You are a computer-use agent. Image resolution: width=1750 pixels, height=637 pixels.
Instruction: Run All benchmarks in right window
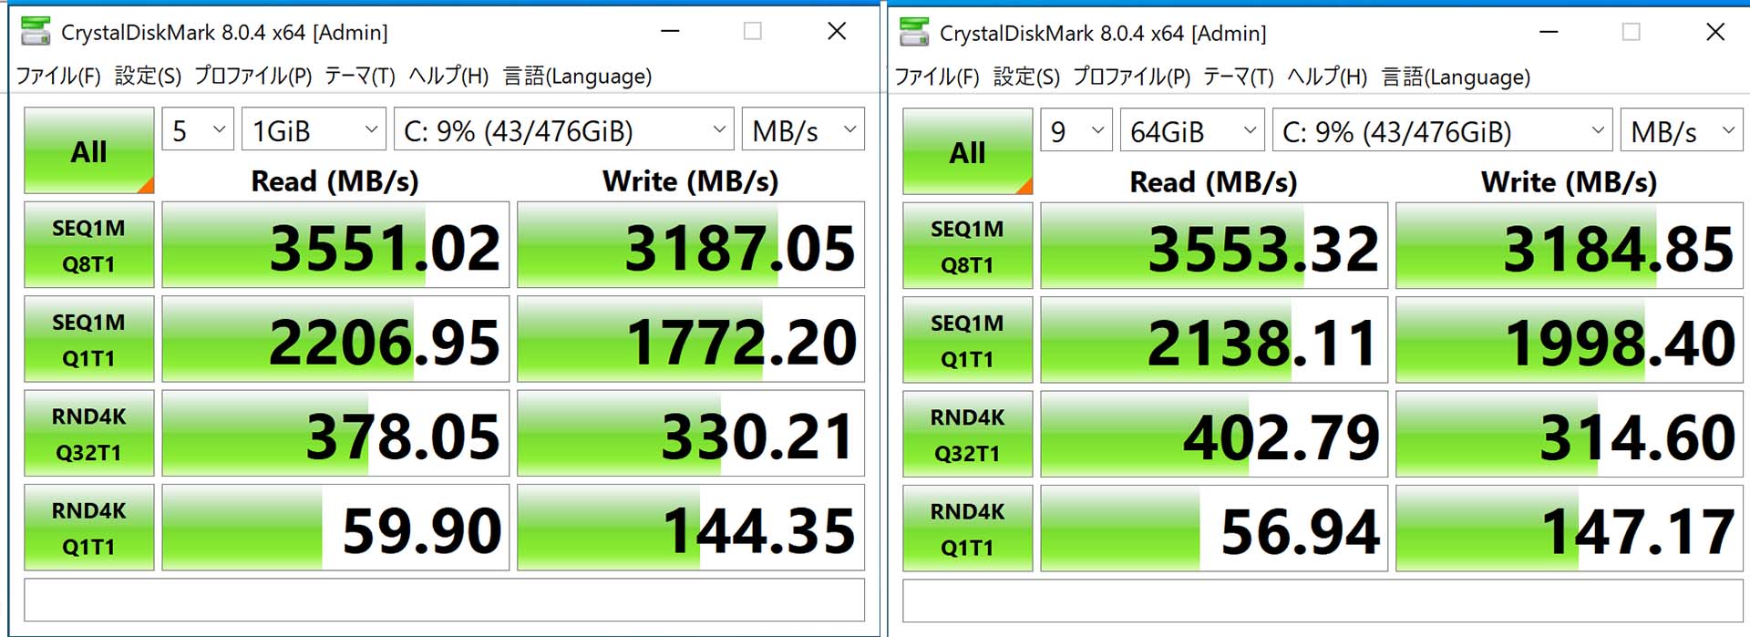[968, 151]
